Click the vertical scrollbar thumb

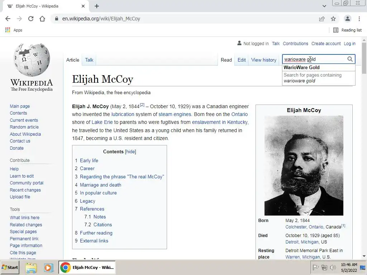coord(364,58)
